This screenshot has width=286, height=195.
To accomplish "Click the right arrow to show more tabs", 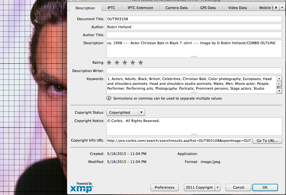I will [276, 8].
